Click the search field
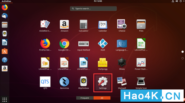 [93, 9]
